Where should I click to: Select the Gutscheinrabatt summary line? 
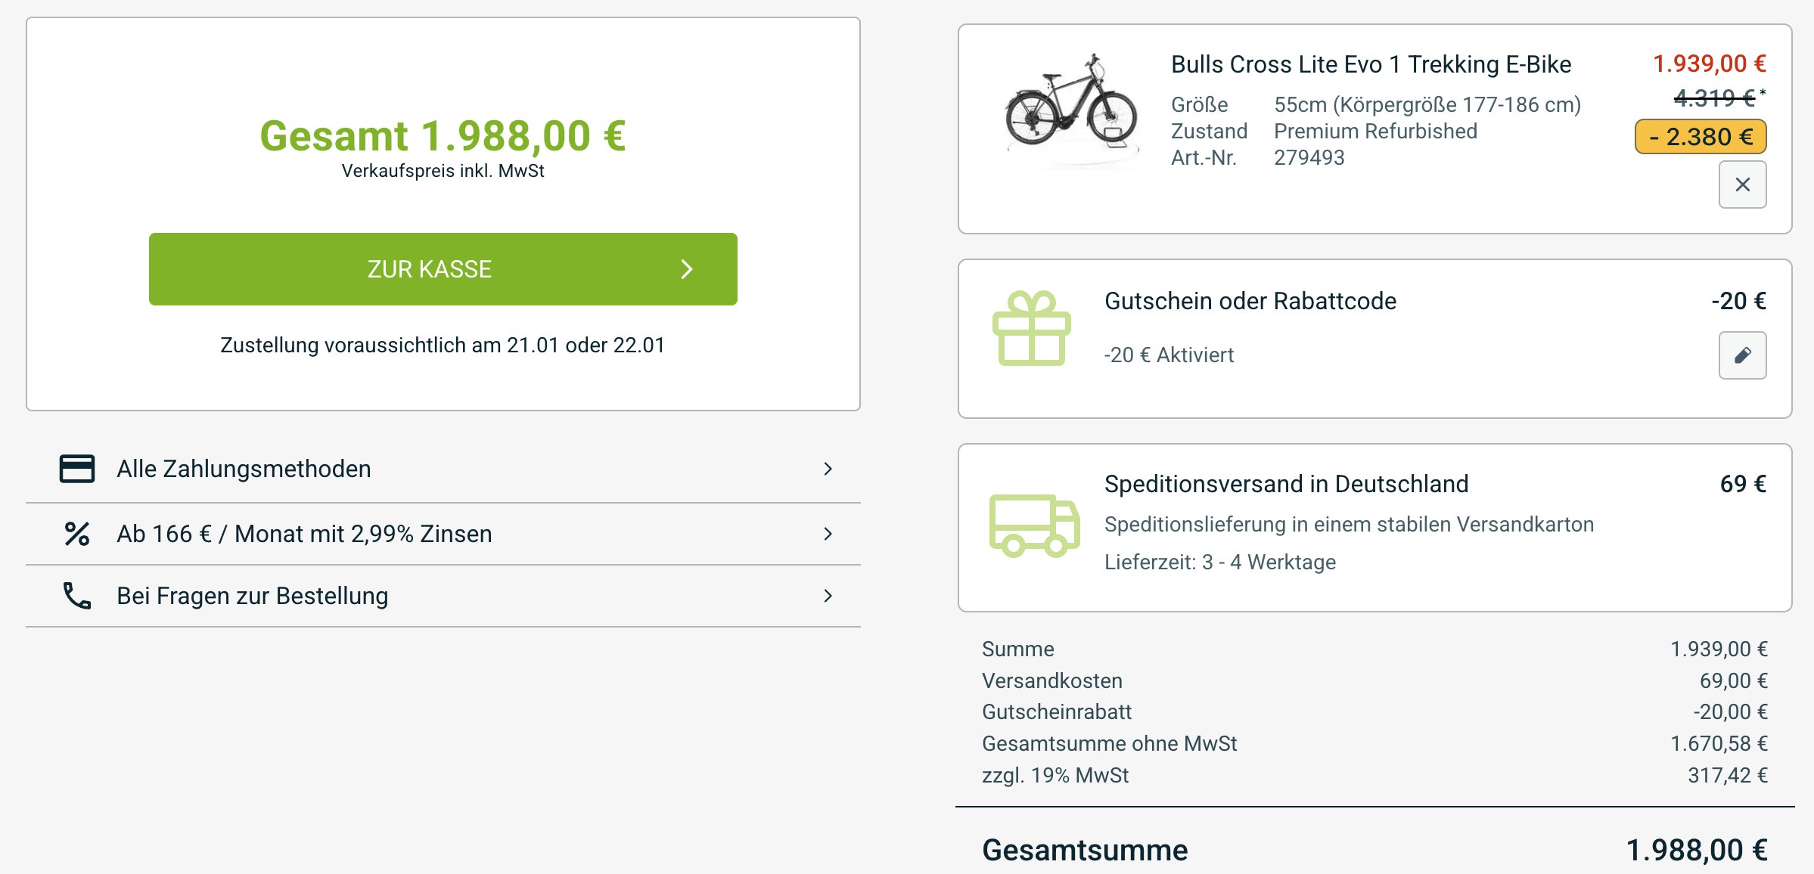1056,711
